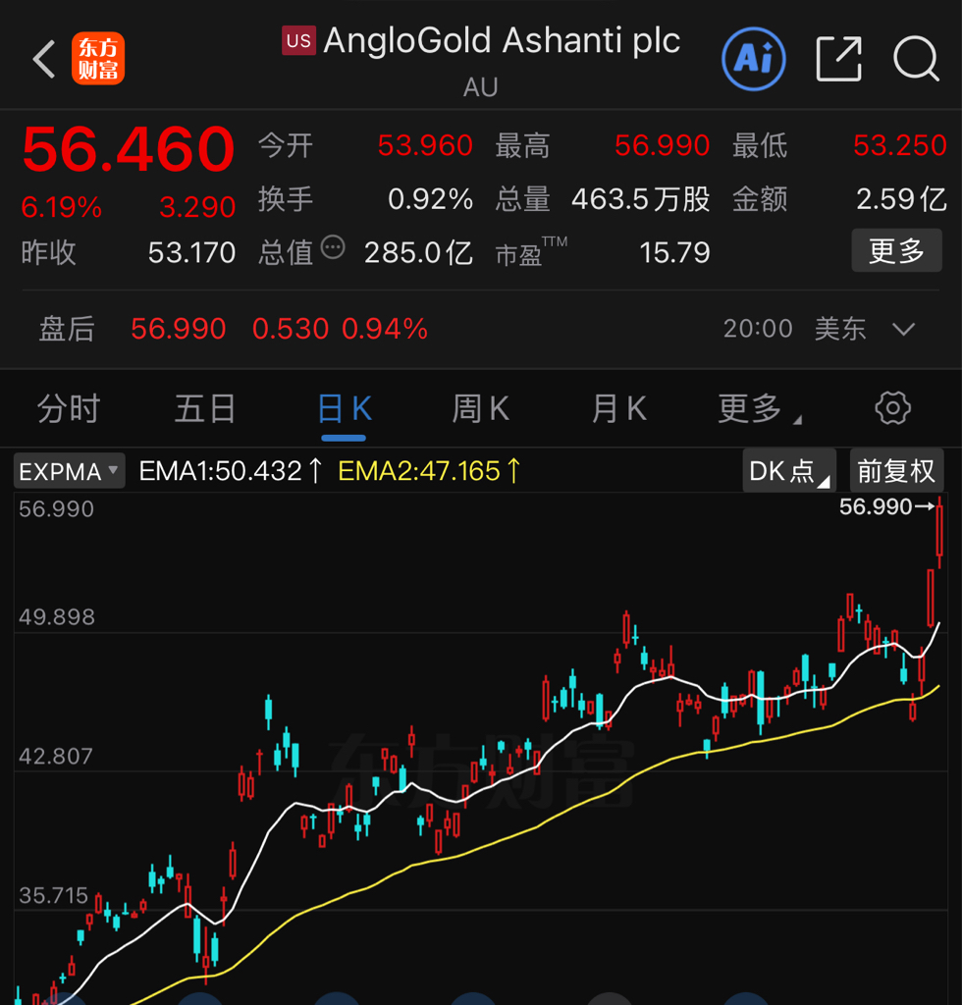This screenshot has height=1005, width=962.
Task: Tap the 总量 value 463.5万股
Action: click(641, 199)
